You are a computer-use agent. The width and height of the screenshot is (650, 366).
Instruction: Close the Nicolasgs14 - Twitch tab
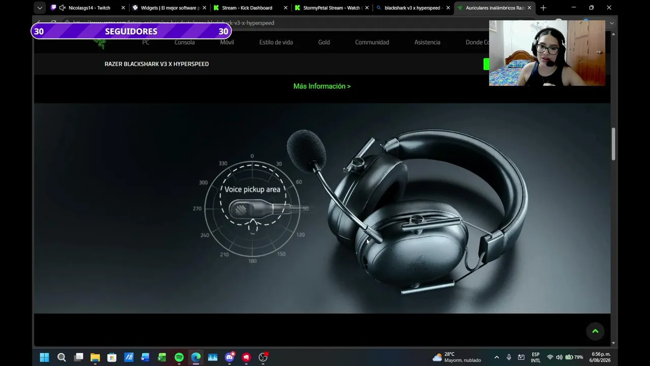[123, 8]
